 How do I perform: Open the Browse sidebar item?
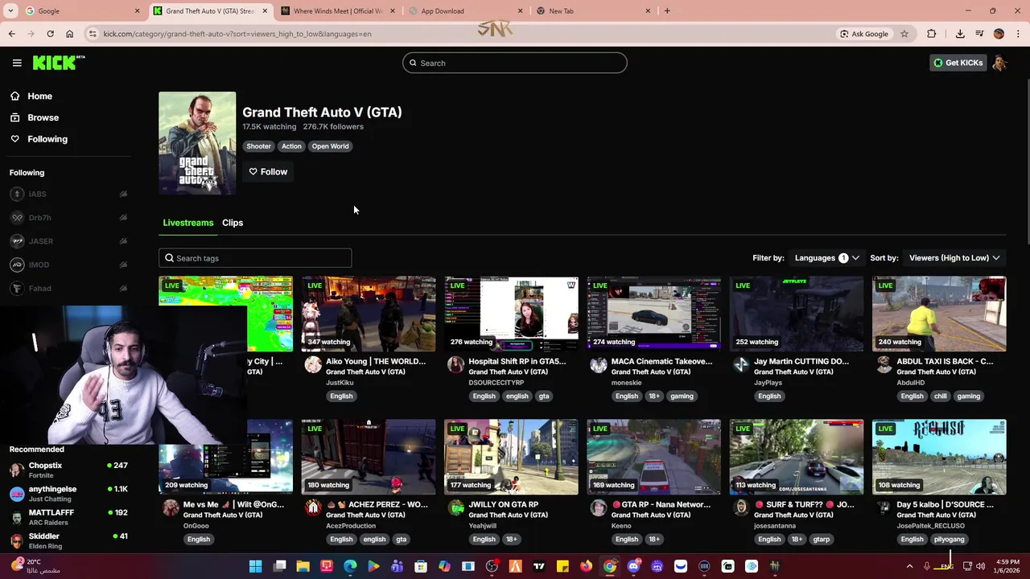[x=43, y=117]
